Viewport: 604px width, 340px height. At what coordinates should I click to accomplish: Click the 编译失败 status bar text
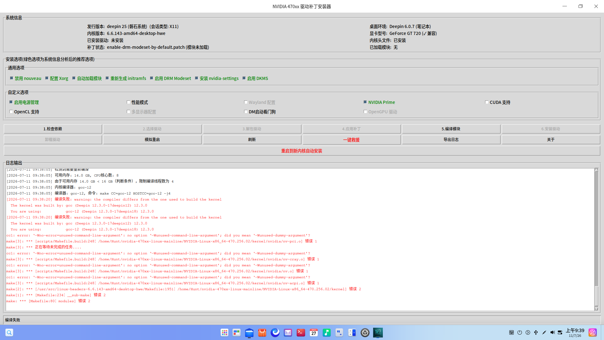click(x=13, y=320)
